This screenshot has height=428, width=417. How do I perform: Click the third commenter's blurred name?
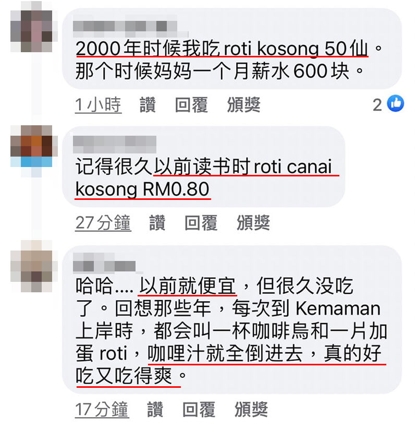coord(108,263)
